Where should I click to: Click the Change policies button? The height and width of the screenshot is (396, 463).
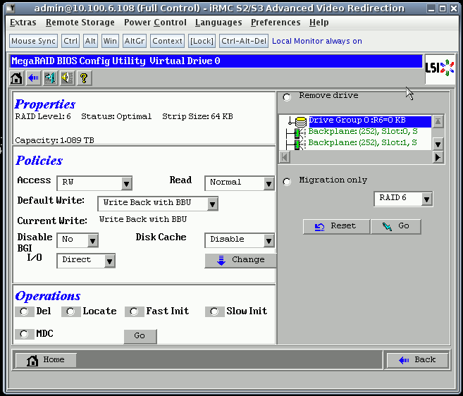click(240, 261)
